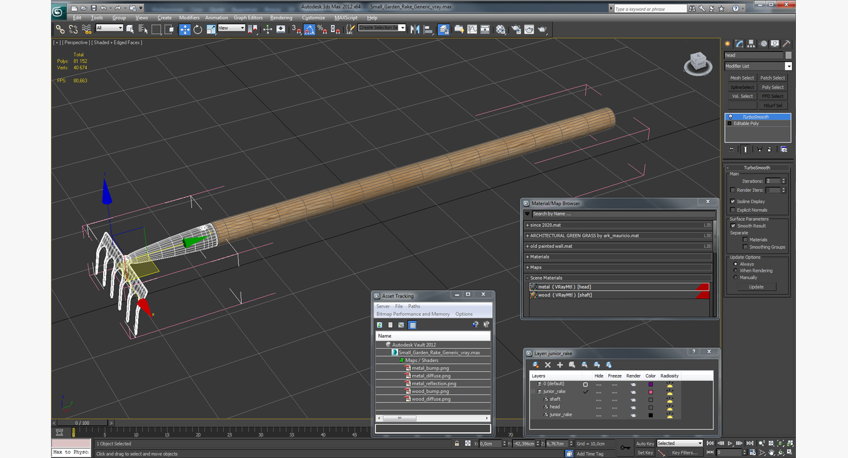Switch to the Modify panel tab icon

(x=739, y=44)
